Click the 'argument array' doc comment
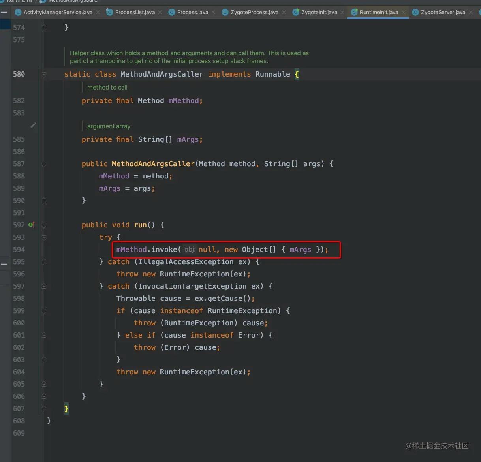 (x=109, y=126)
